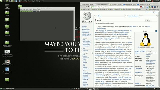
Task: Open Must Do Projects bookmark folder
Action: (x=126, y=9)
